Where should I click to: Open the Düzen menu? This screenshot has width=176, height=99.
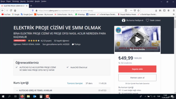pos(9,1)
